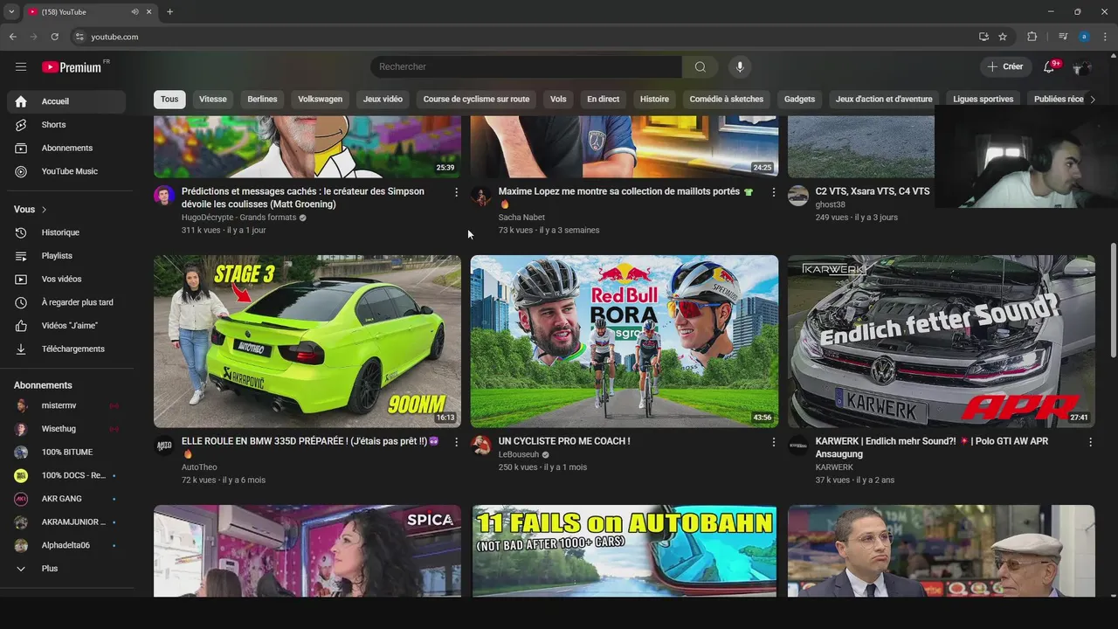
Task: Go back in the browser
Action: point(12,37)
